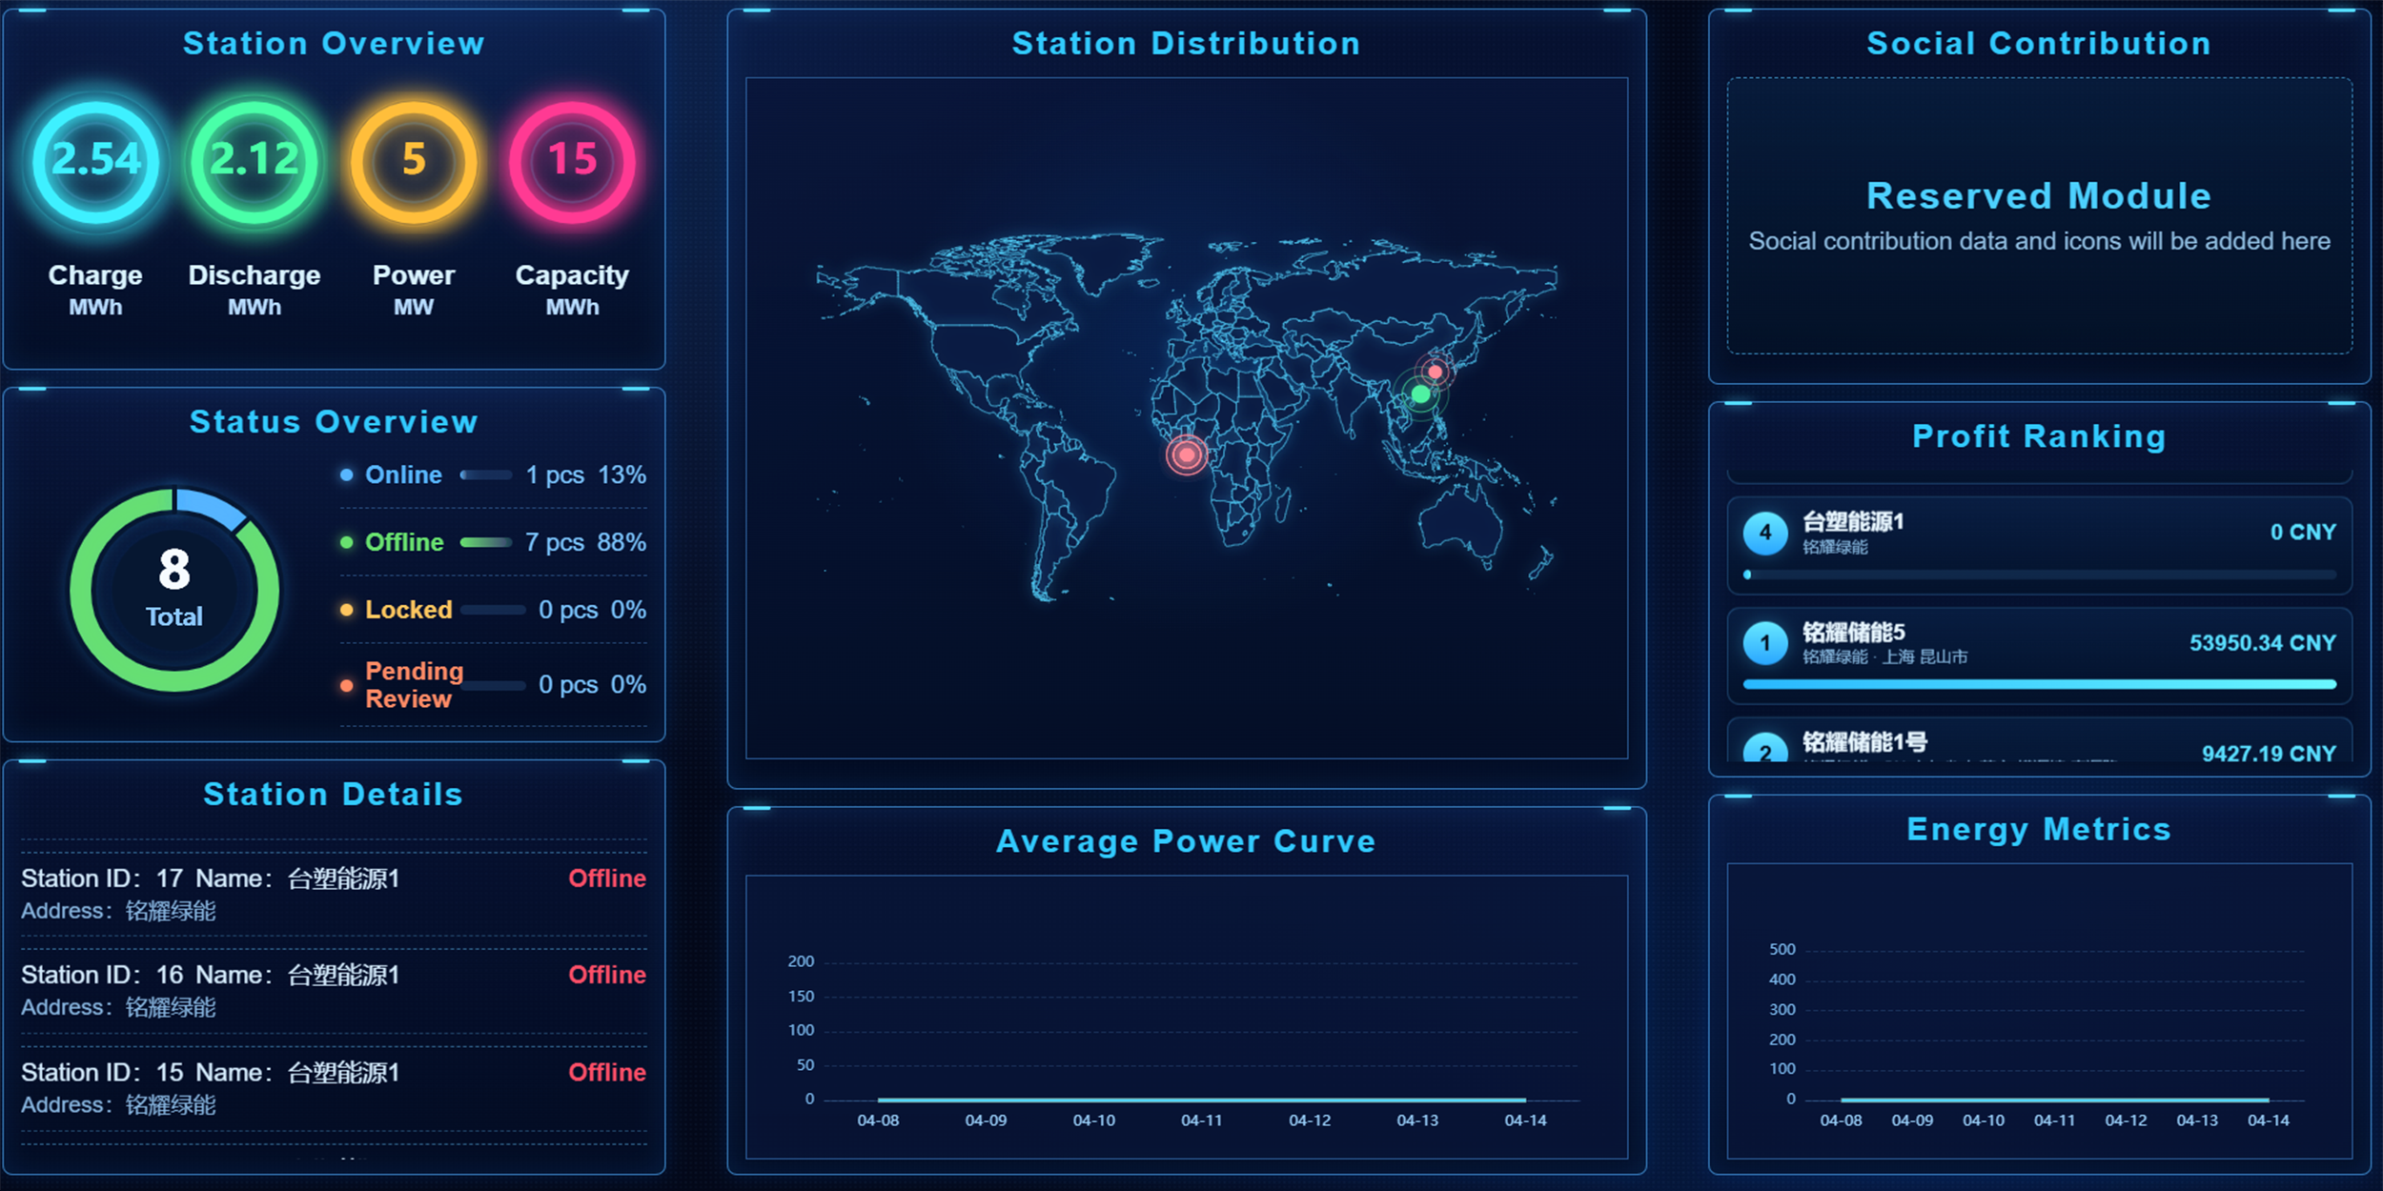Click the cyan Charge 2.54 ring gauge

pos(95,160)
